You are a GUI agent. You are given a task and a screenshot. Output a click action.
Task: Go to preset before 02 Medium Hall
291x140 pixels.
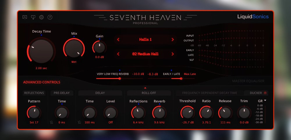pos(118,54)
